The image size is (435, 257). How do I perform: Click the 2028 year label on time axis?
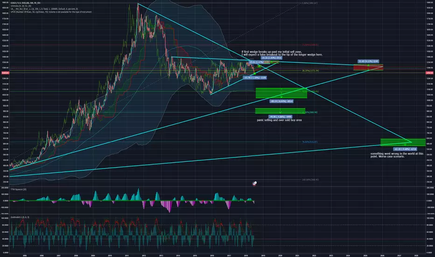416,255
